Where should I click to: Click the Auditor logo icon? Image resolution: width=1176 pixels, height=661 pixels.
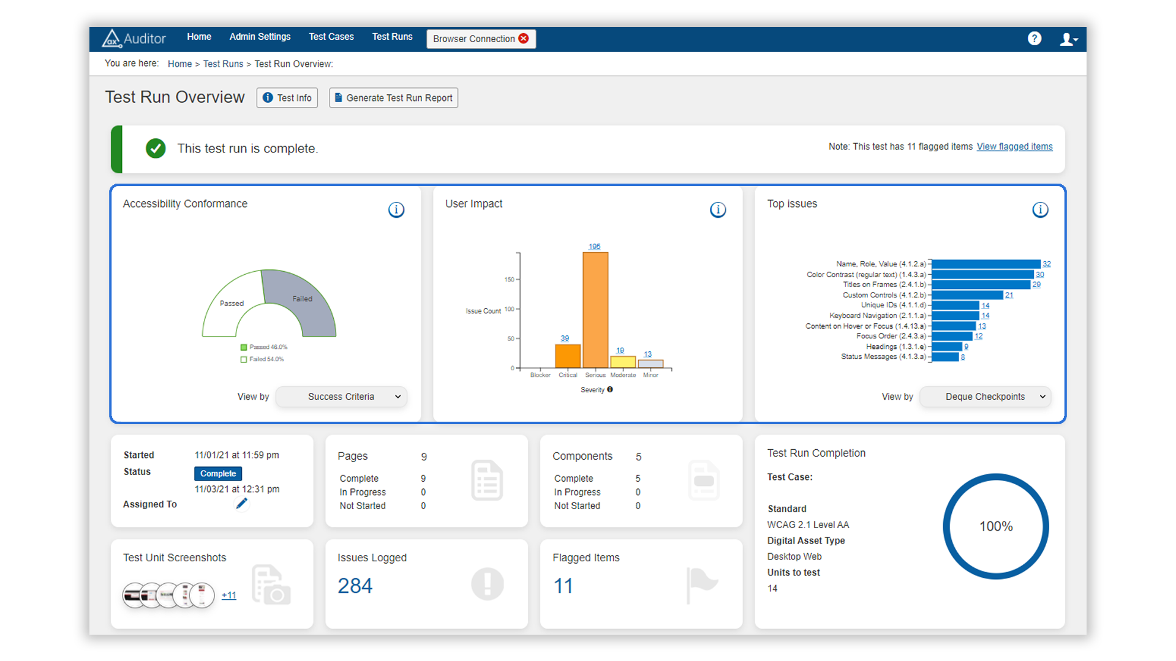click(x=111, y=38)
